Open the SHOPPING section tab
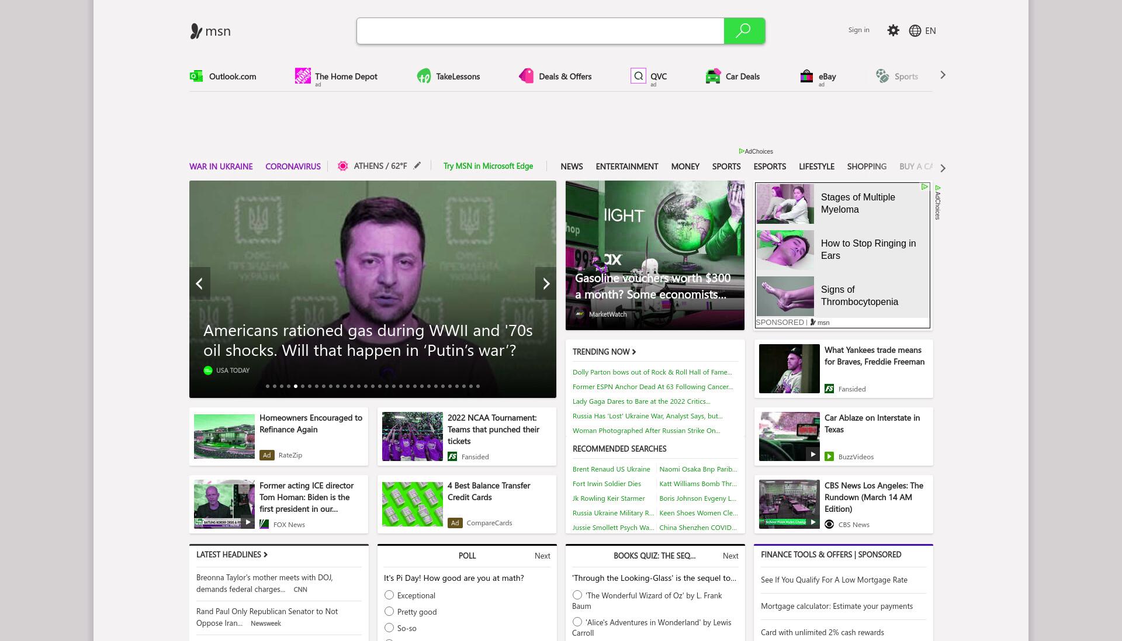The image size is (1122, 641). (867, 166)
